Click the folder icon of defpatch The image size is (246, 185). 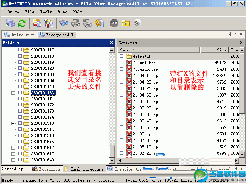(x=129, y=56)
